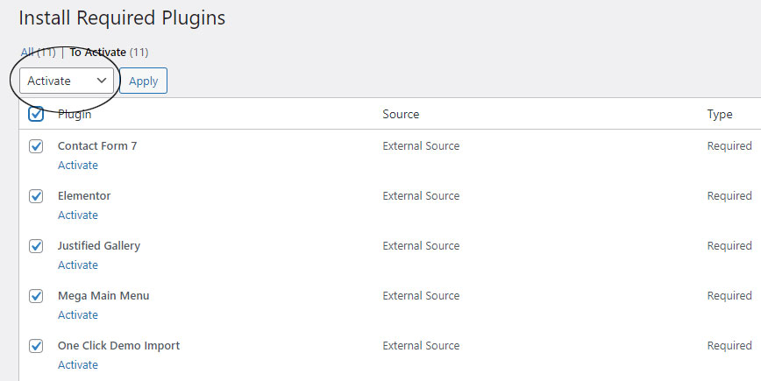Image resolution: width=761 pixels, height=381 pixels.
Task: Click Activate under Elementor
Action: 78,215
